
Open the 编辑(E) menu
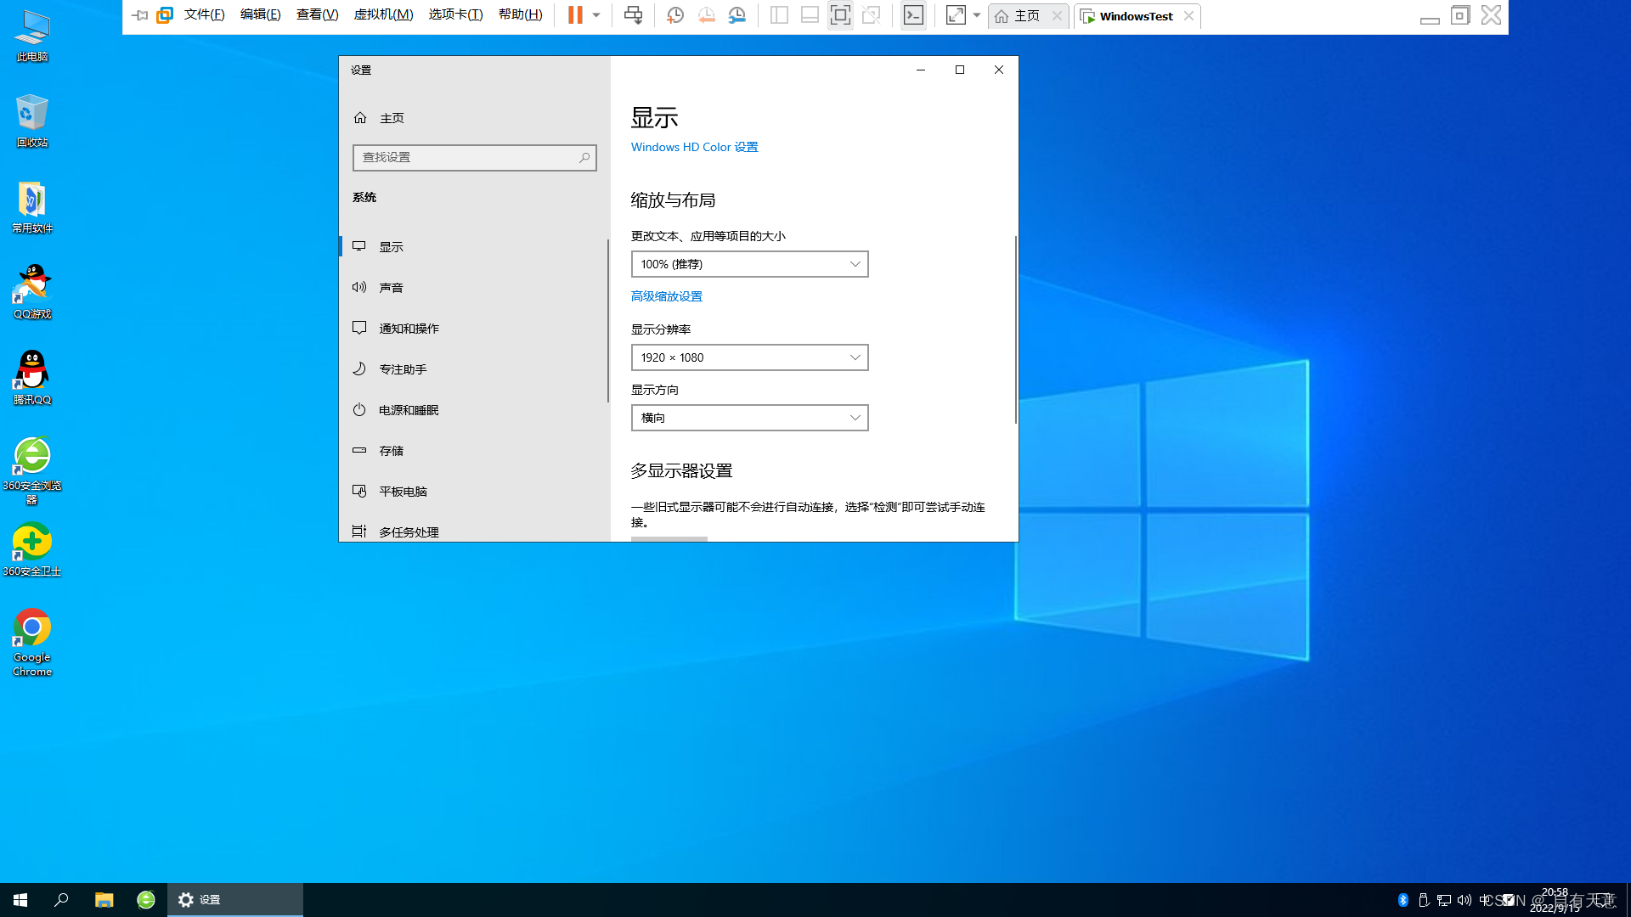tap(260, 15)
